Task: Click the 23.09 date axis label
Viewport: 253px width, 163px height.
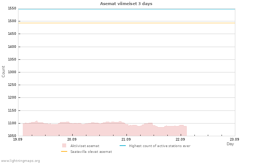Action: coord(235,139)
